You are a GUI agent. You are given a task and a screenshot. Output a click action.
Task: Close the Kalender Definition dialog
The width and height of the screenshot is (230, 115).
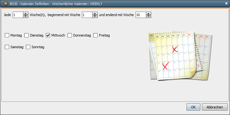tap(226, 3)
